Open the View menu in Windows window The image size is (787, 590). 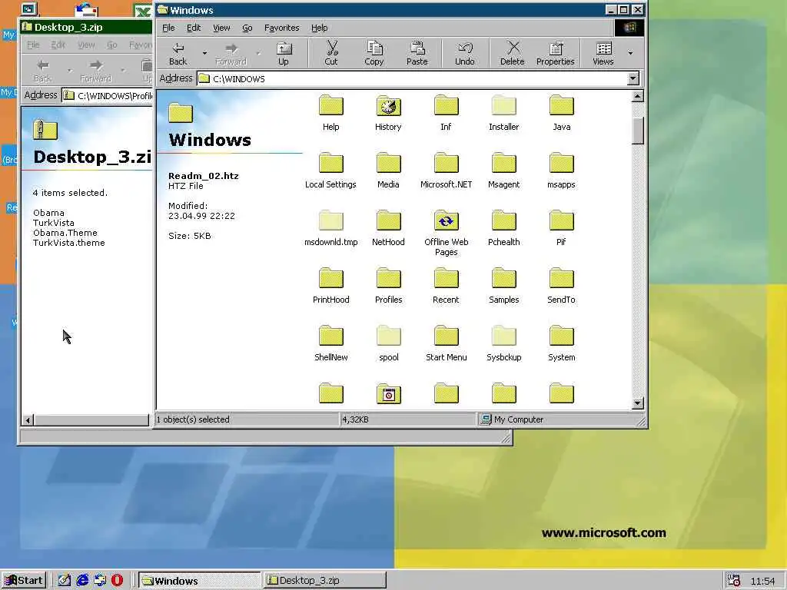click(221, 28)
